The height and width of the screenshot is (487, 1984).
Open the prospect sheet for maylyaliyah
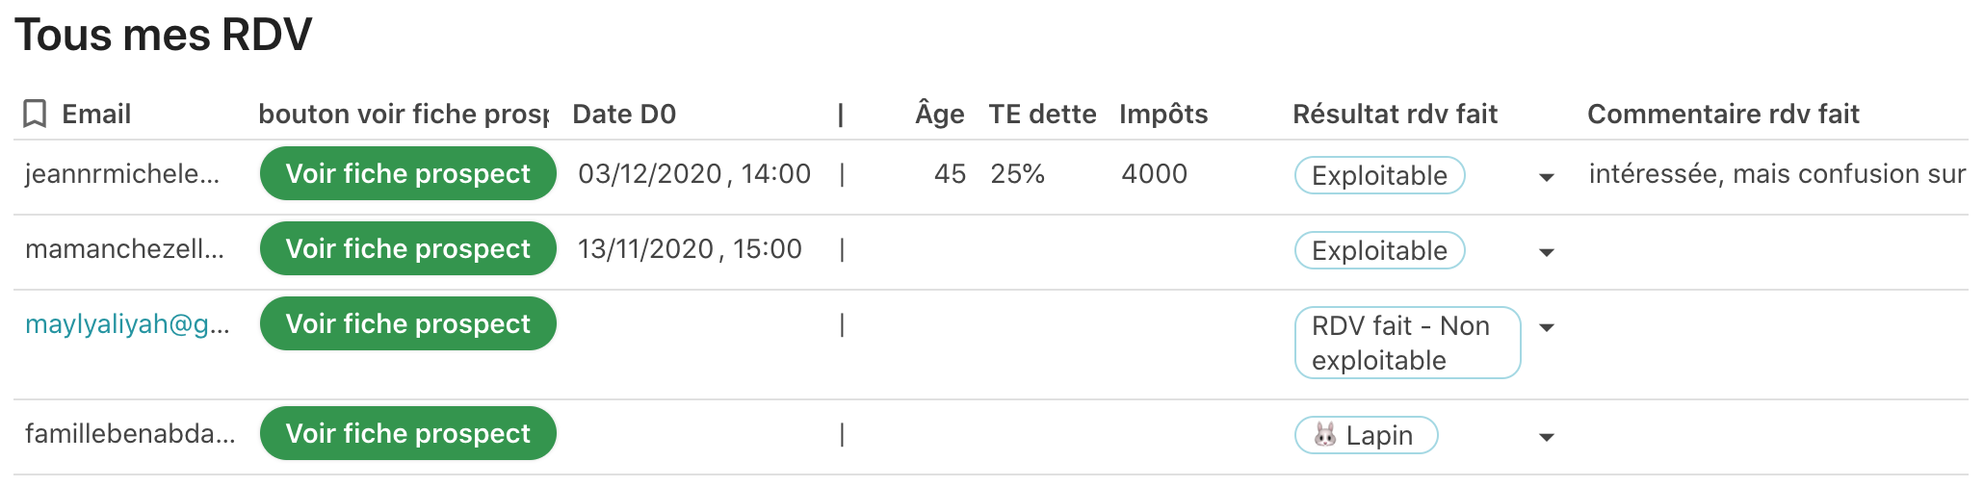pyautogui.click(x=408, y=323)
